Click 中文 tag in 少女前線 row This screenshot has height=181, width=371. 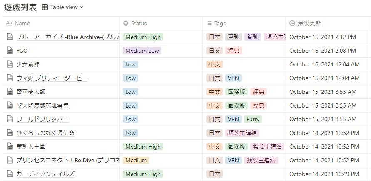[214, 64]
